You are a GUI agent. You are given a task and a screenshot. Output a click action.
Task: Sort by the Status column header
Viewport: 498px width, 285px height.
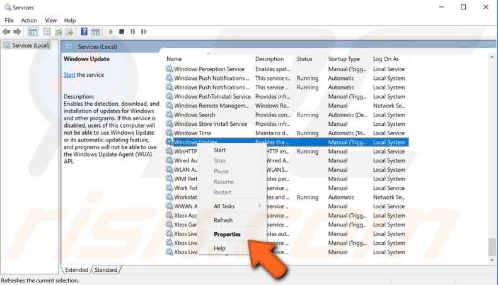(x=304, y=59)
